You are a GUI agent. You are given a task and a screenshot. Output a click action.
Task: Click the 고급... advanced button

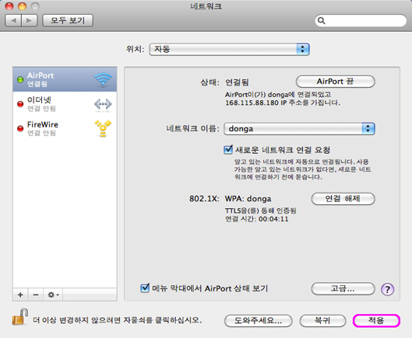point(343,289)
